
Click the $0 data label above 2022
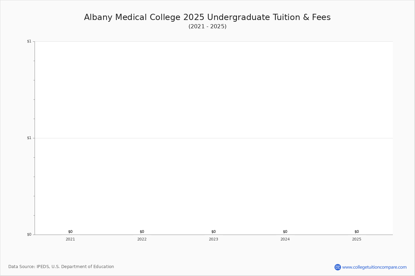(x=142, y=231)
